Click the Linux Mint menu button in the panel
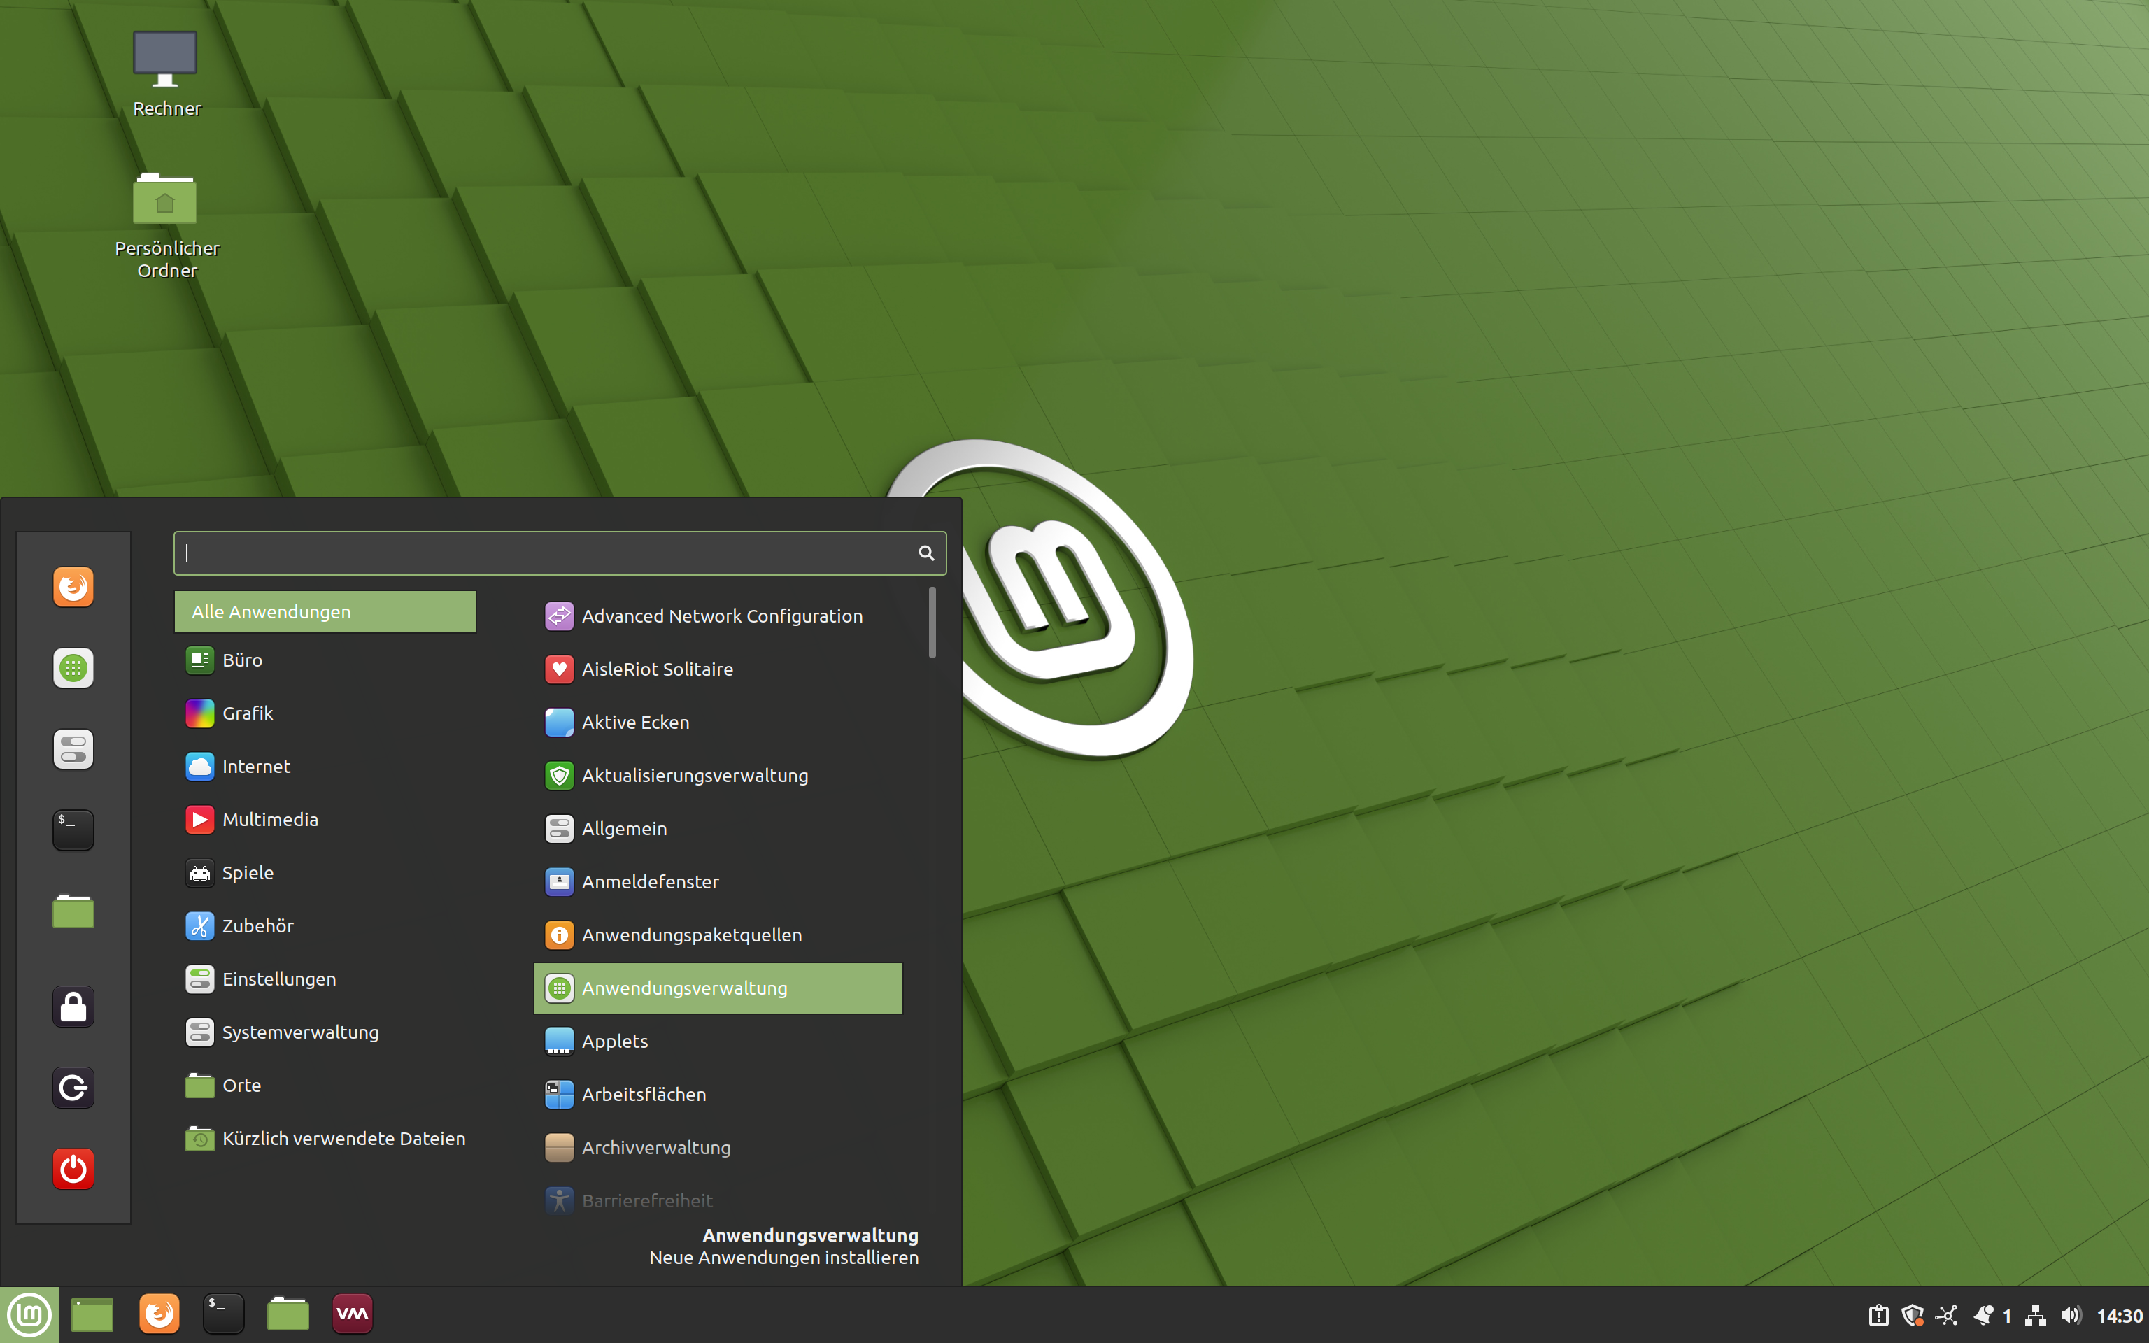The width and height of the screenshot is (2149, 1343). [x=29, y=1314]
